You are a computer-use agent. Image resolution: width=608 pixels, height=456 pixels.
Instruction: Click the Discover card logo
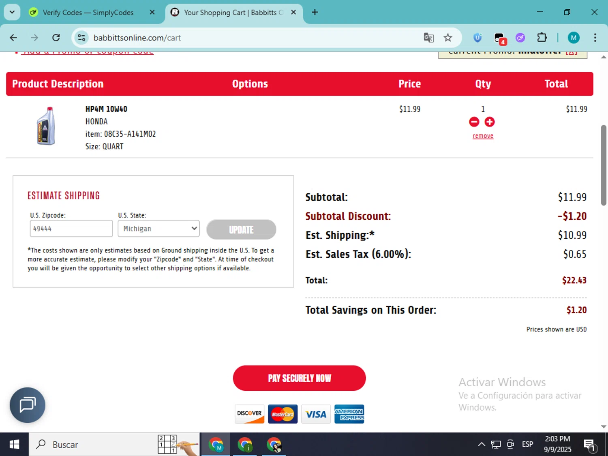coord(250,414)
